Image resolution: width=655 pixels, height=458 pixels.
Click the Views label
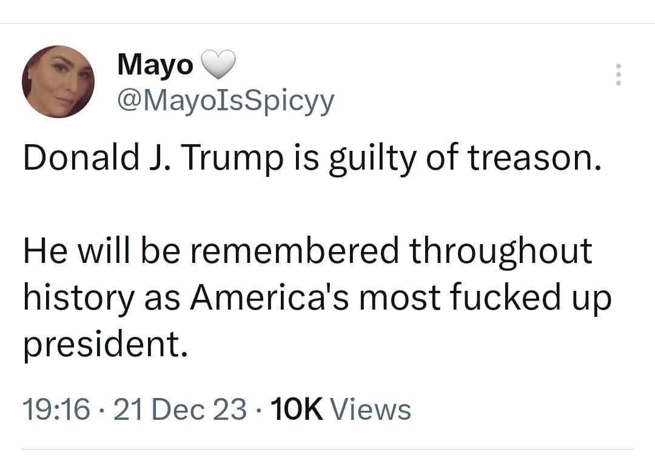coord(371,409)
